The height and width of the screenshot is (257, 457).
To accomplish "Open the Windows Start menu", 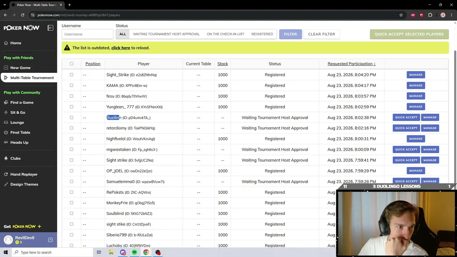I will 5,252.
